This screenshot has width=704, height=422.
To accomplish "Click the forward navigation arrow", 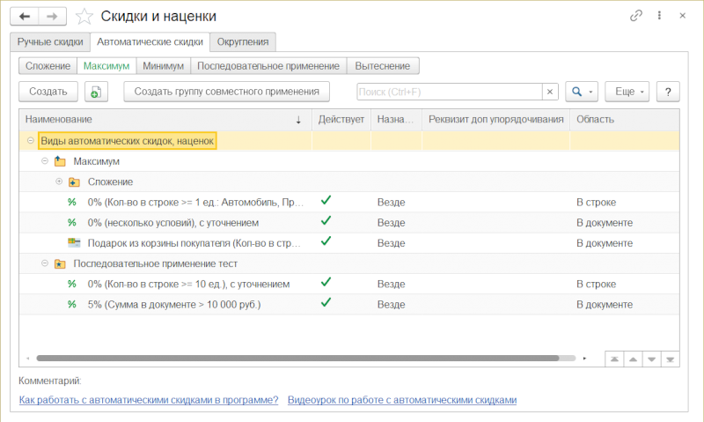I will coord(53,17).
